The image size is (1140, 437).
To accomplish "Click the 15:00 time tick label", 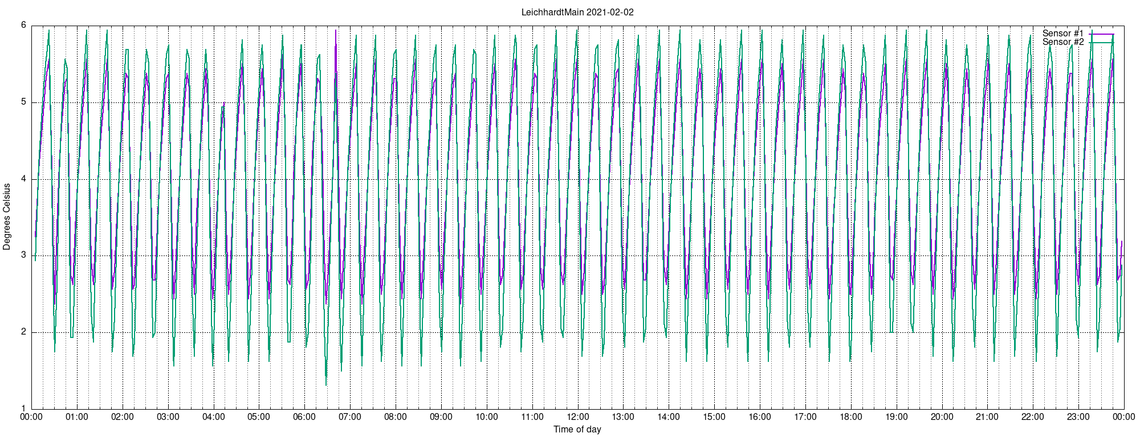I will coord(714,417).
